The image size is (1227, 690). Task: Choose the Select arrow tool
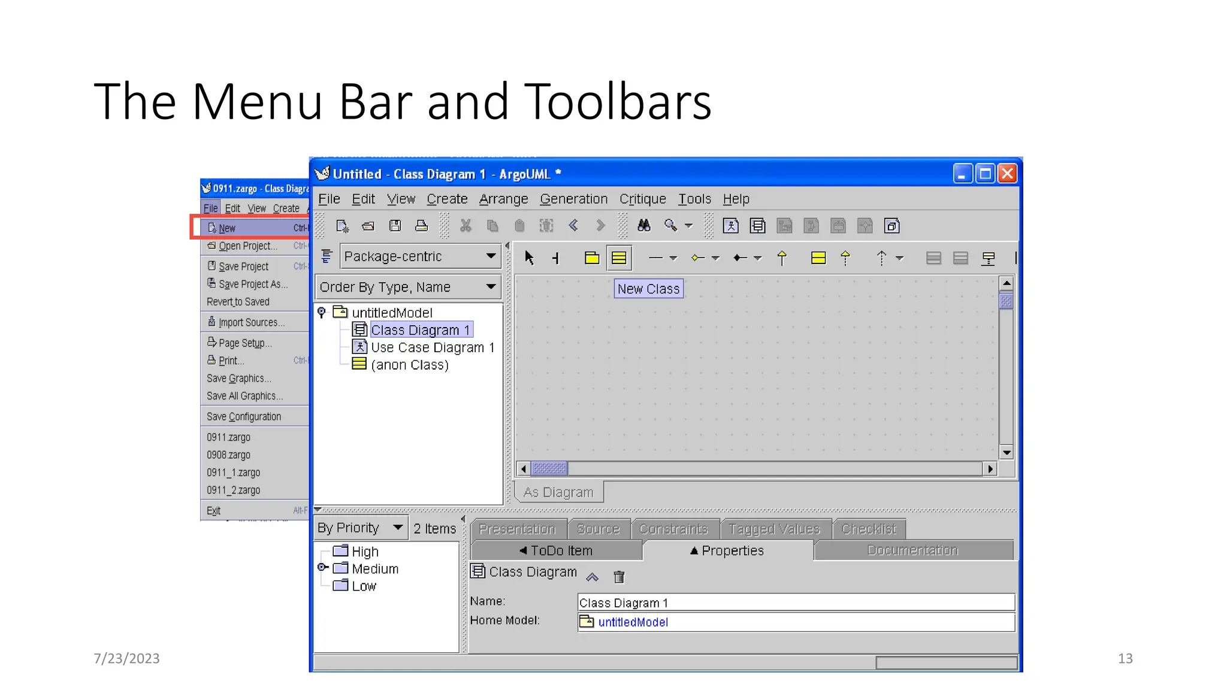pos(529,258)
